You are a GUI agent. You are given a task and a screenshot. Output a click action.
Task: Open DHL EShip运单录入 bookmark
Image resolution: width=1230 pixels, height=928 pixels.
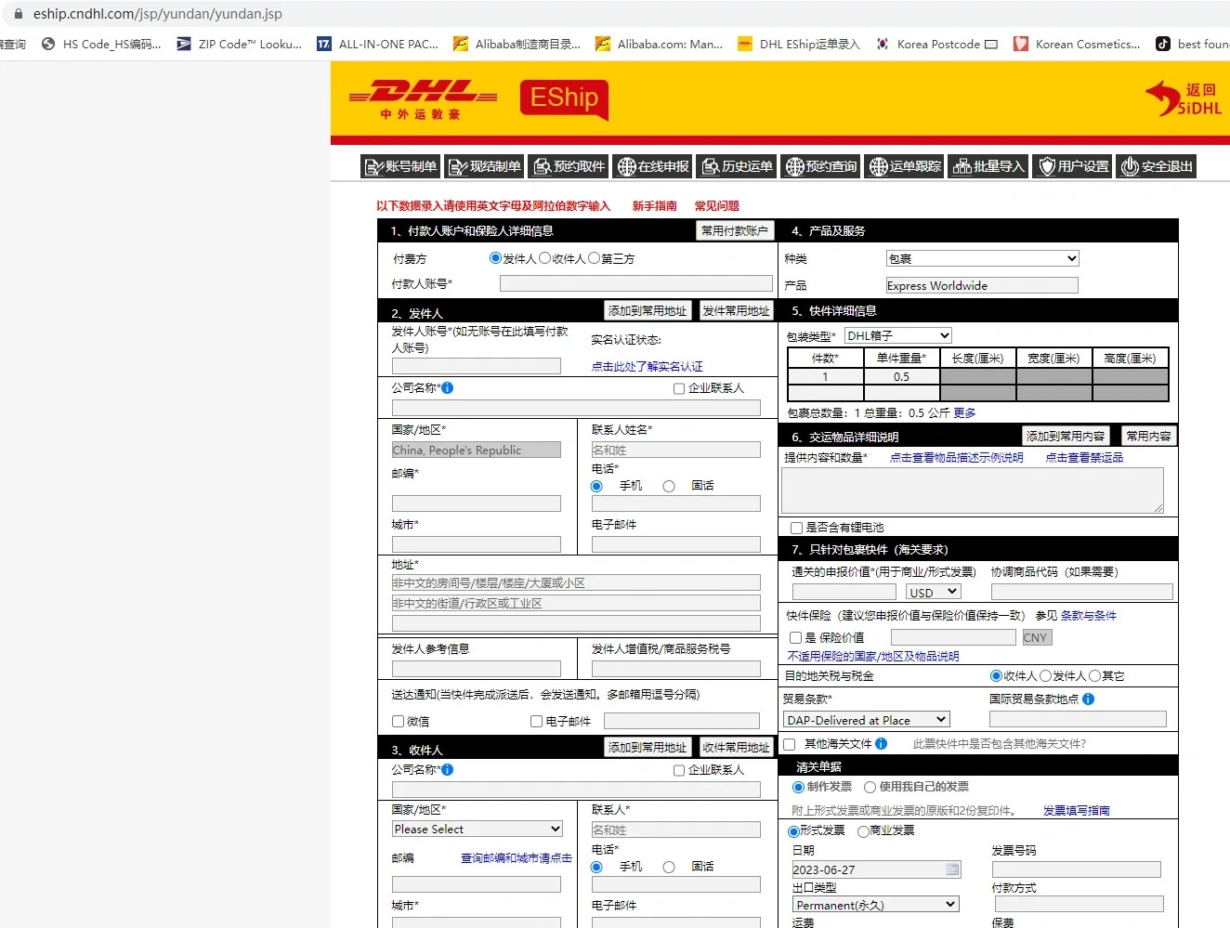[x=799, y=44]
